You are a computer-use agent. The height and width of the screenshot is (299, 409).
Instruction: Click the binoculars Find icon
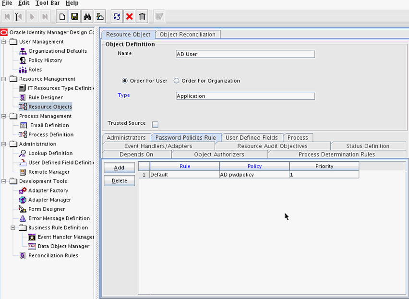pos(87,17)
